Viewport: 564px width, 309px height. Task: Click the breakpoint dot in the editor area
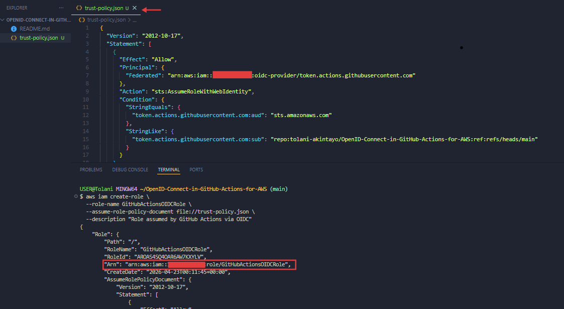click(462, 48)
